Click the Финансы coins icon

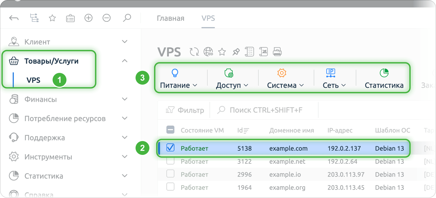pos(14,99)
